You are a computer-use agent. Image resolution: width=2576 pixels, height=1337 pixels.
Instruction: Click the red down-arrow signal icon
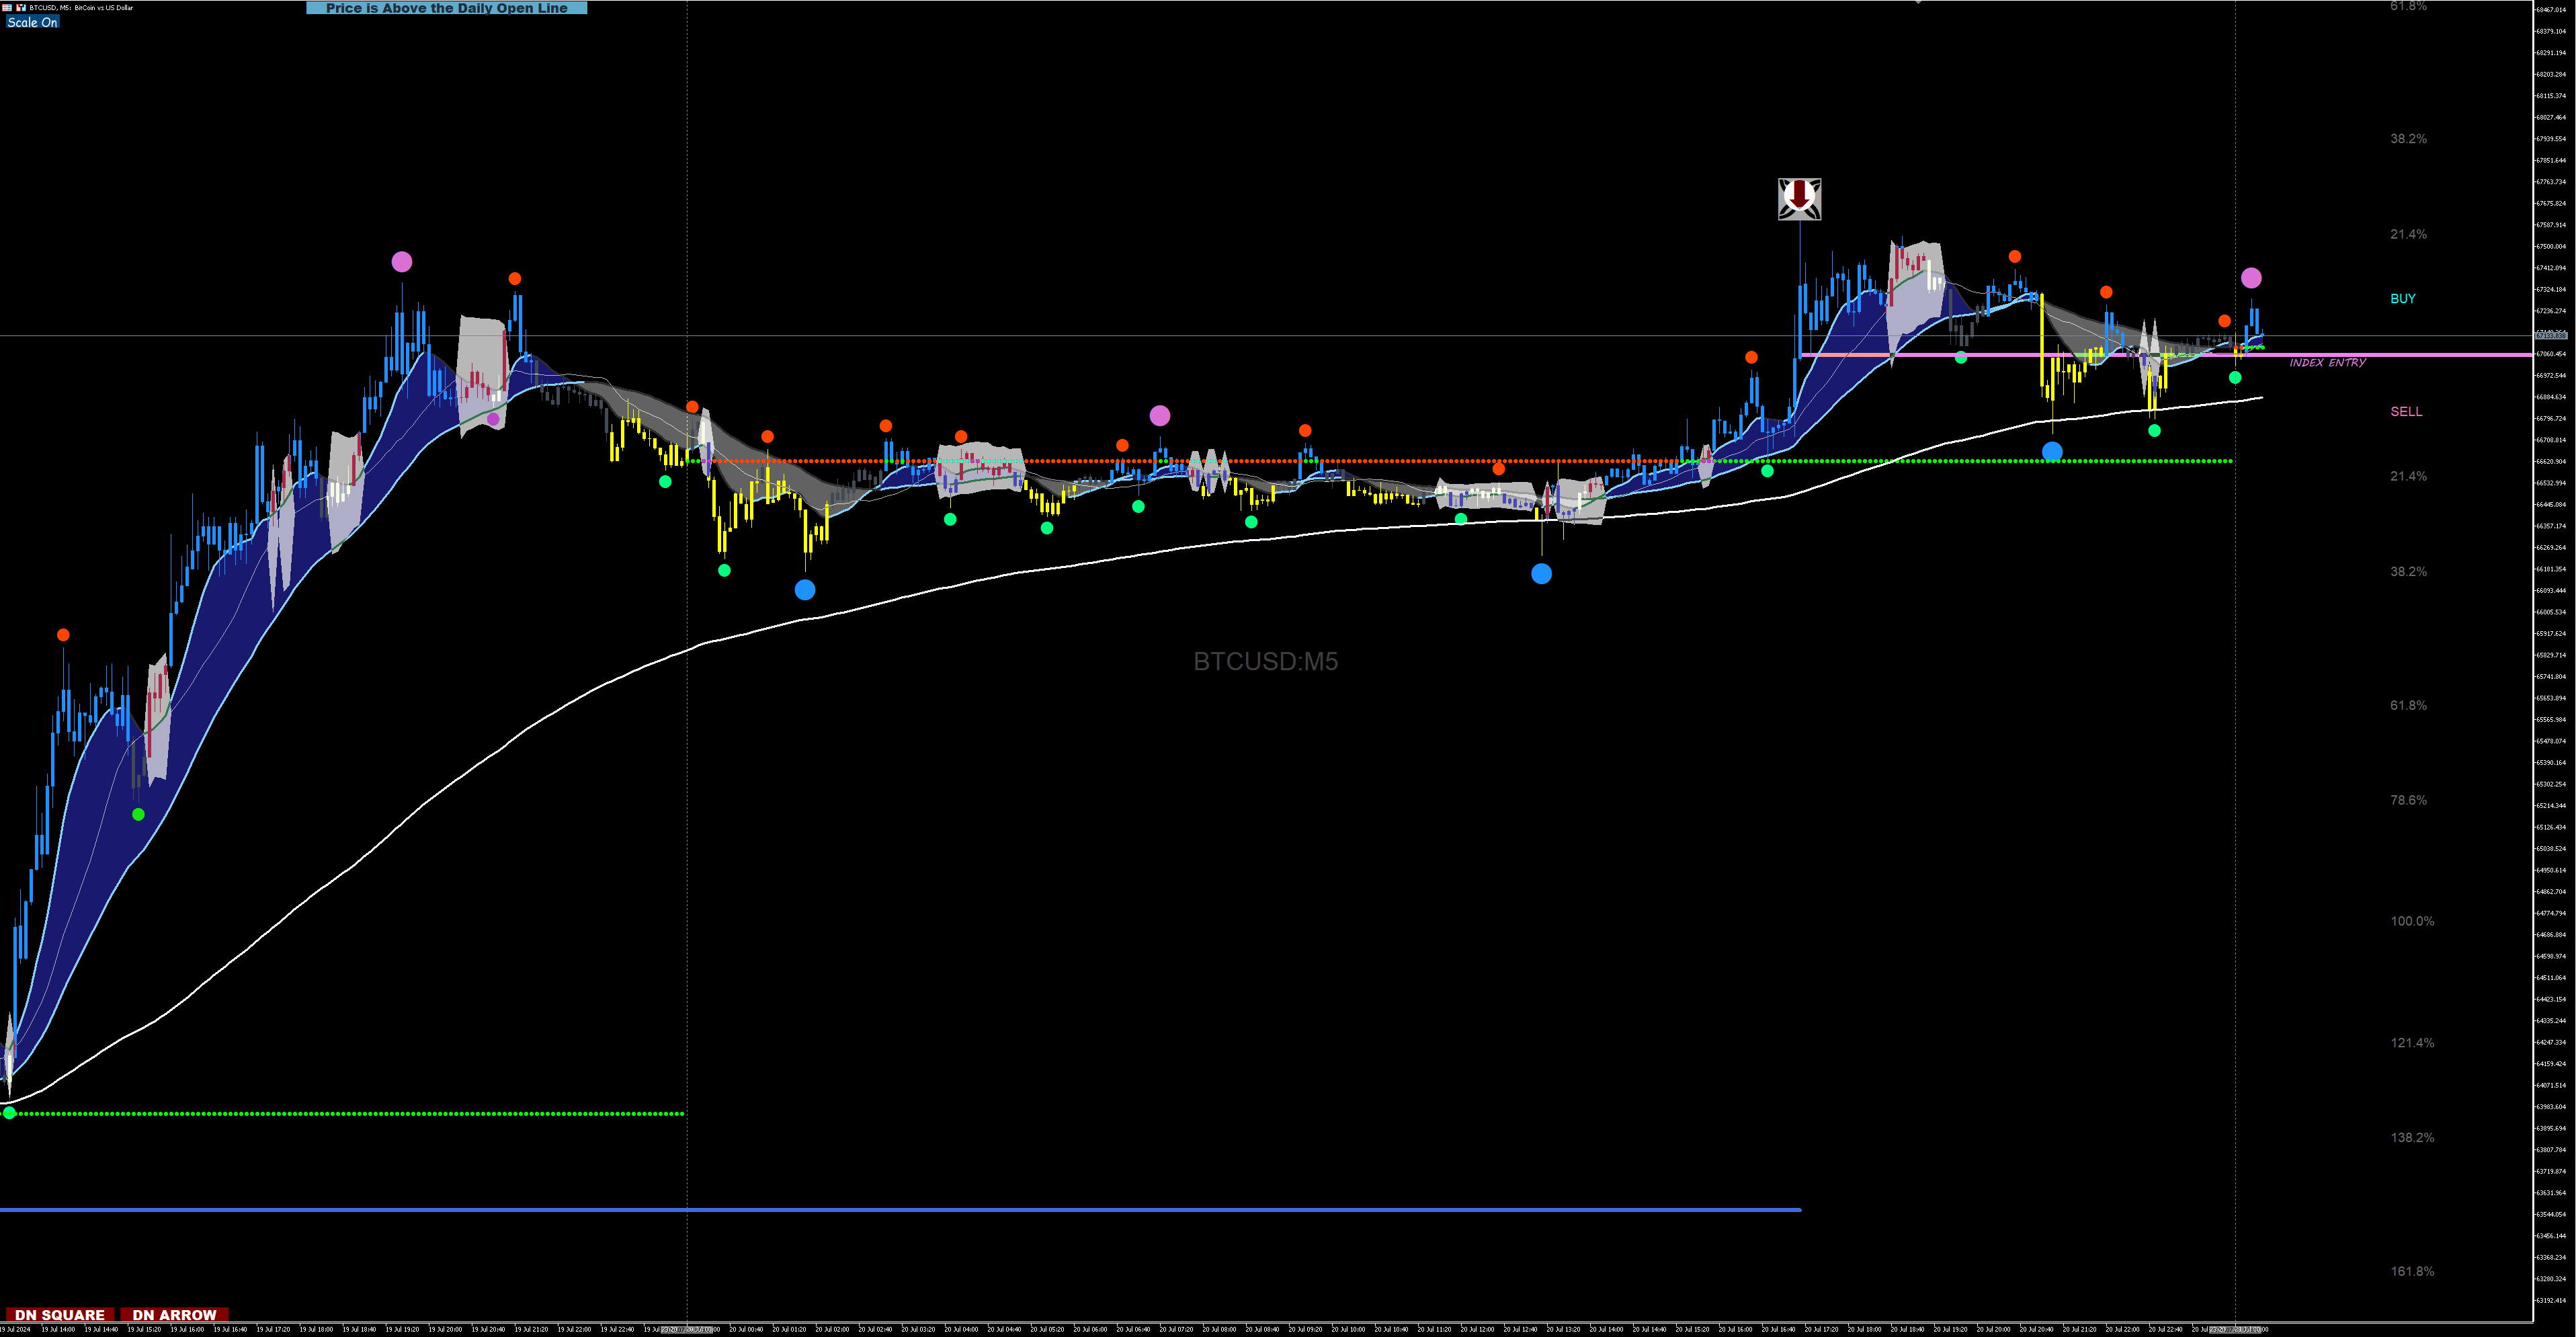click(x=1799, y=198)
